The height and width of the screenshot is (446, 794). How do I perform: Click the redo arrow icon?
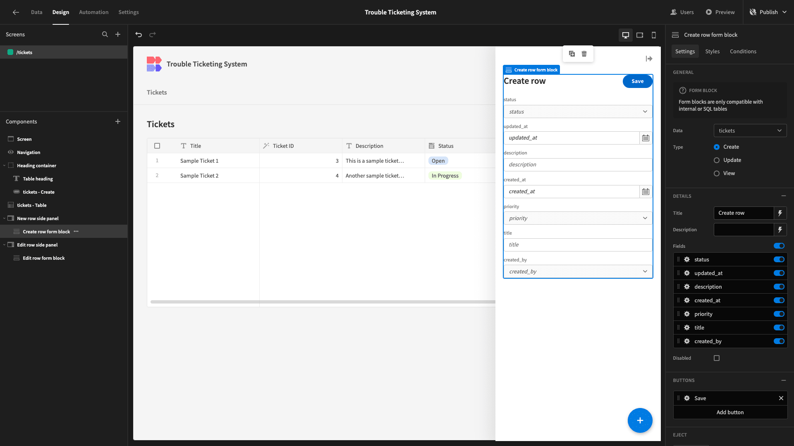(153, 35)
